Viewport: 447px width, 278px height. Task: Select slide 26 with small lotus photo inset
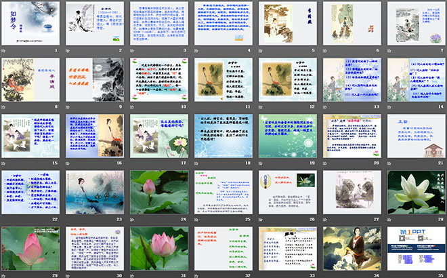click(x=288, y=192)
